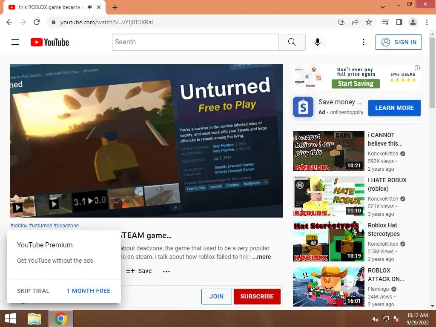Open YouTube settings three-dot menu
Image resolution: width=436 pixels, height=327 pixels.
click(364, 42)
